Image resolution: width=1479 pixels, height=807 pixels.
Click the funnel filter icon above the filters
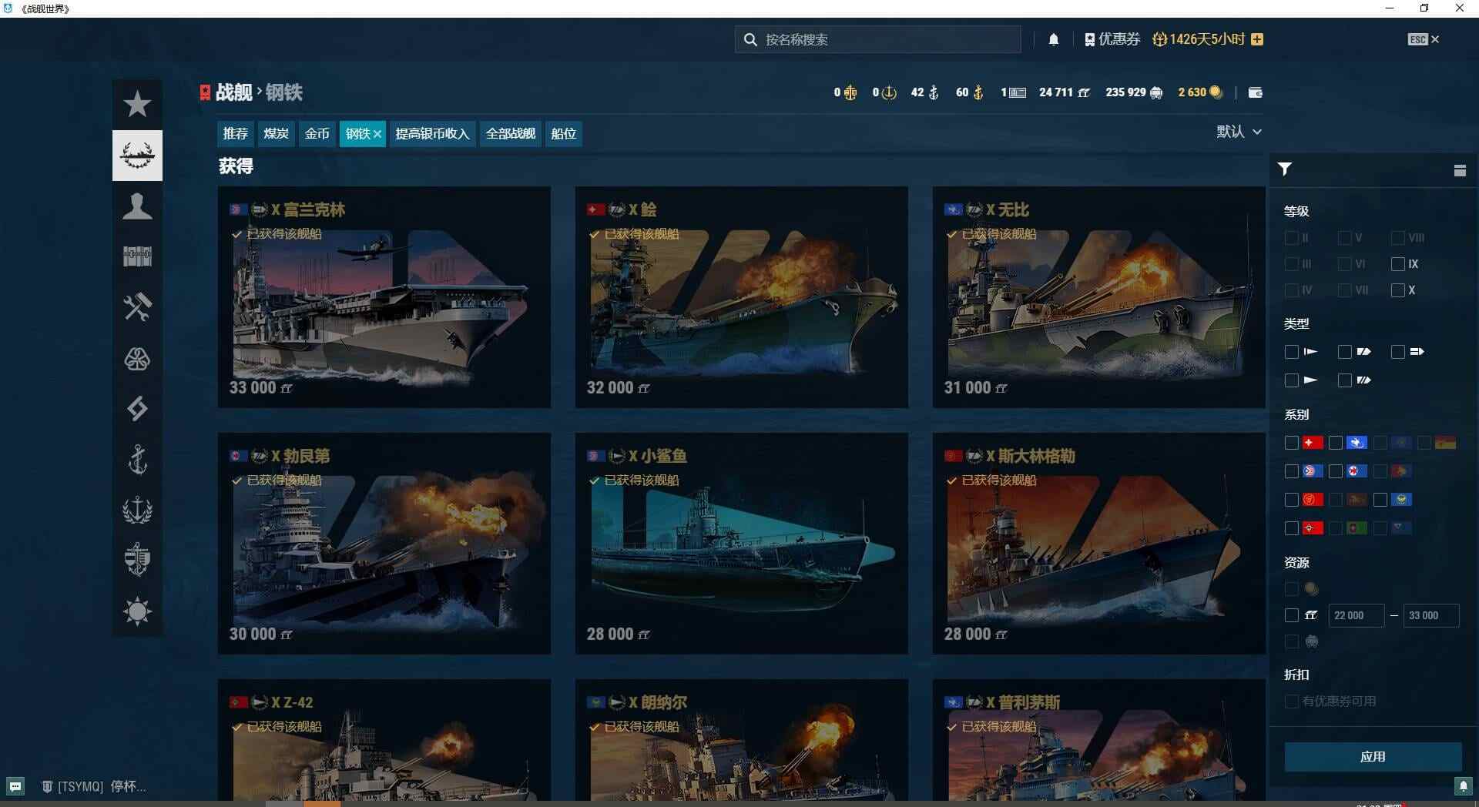coord(1285,169)
